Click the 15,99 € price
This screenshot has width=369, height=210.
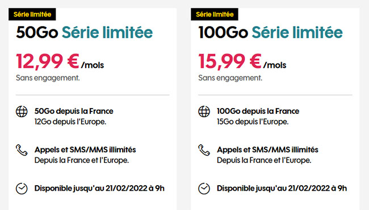pos(230,62)
